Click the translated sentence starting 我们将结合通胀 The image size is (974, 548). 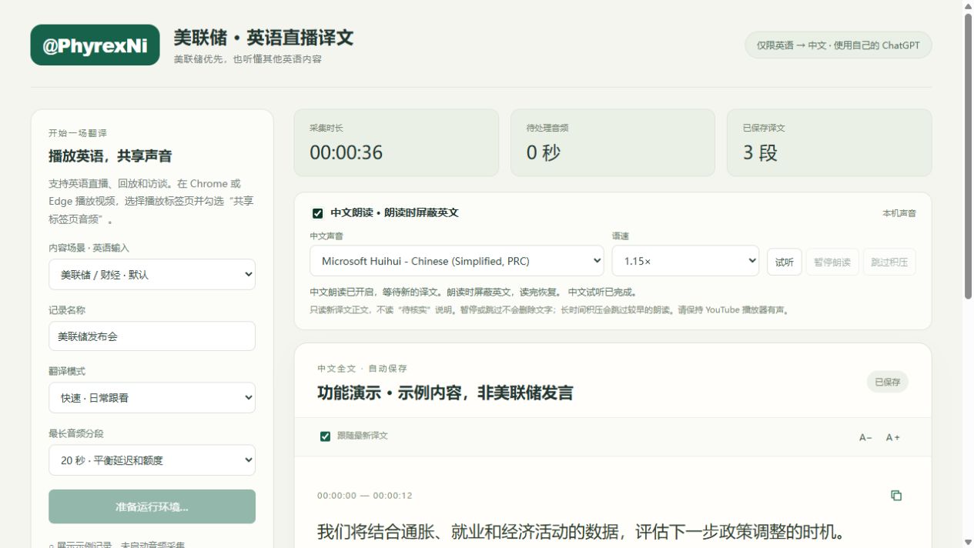tap(581, 532)
